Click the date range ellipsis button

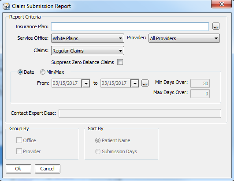click(145, 83)
